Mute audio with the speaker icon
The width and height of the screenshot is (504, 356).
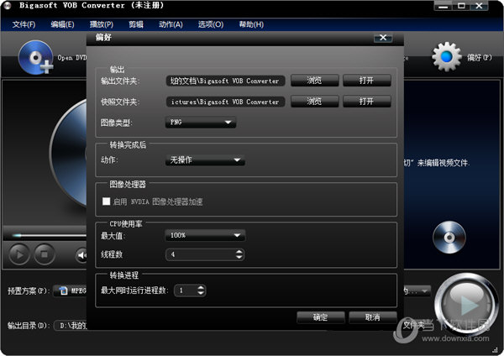click(81, 255)
